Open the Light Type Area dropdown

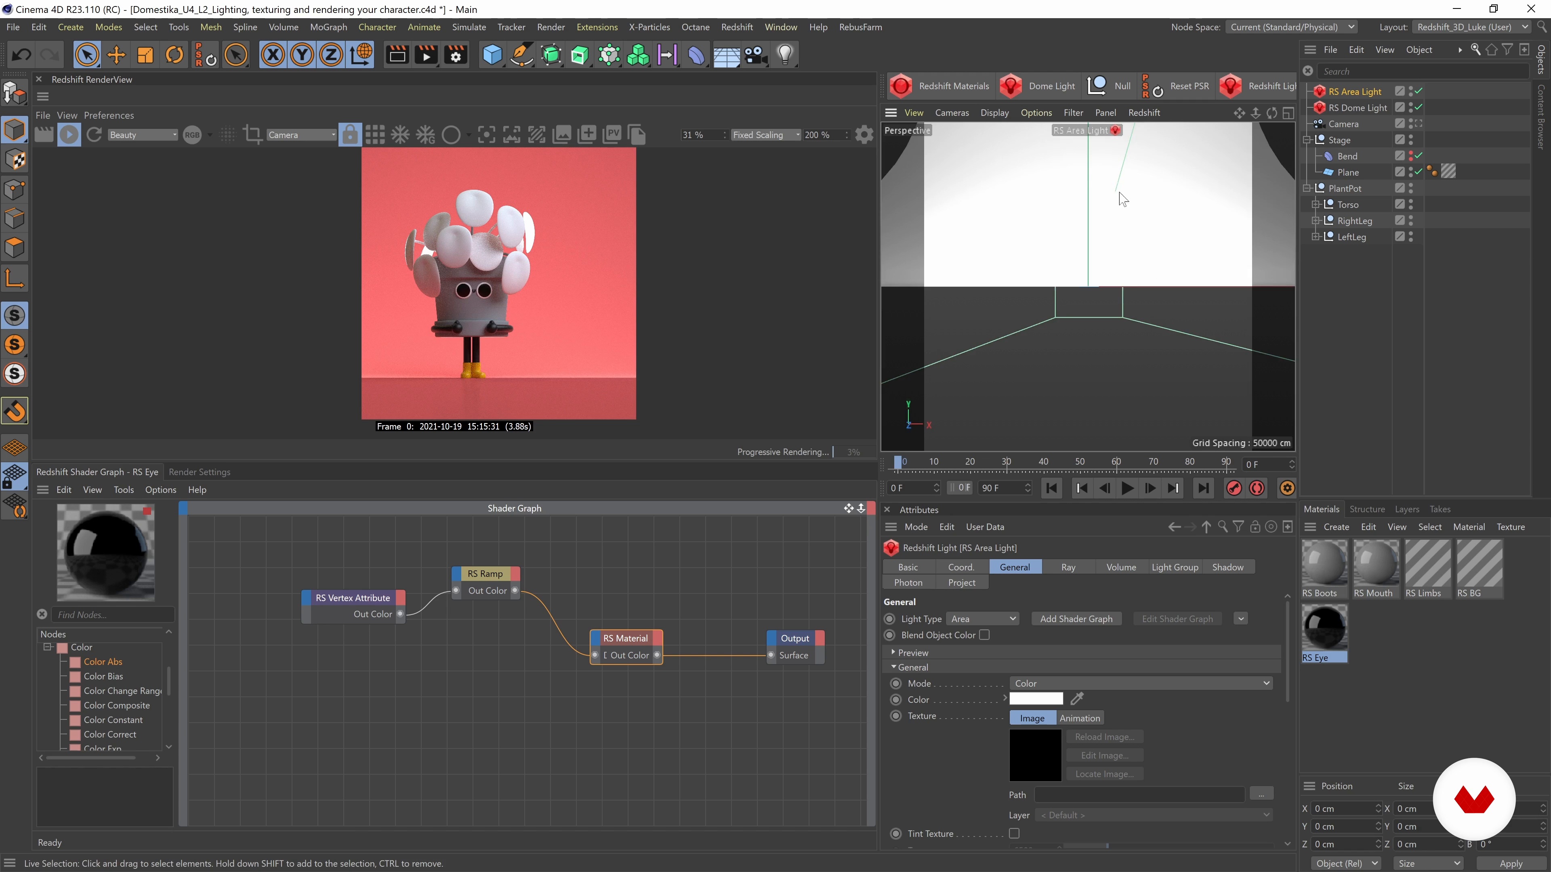pyautogui.click(x=983, y=618)
